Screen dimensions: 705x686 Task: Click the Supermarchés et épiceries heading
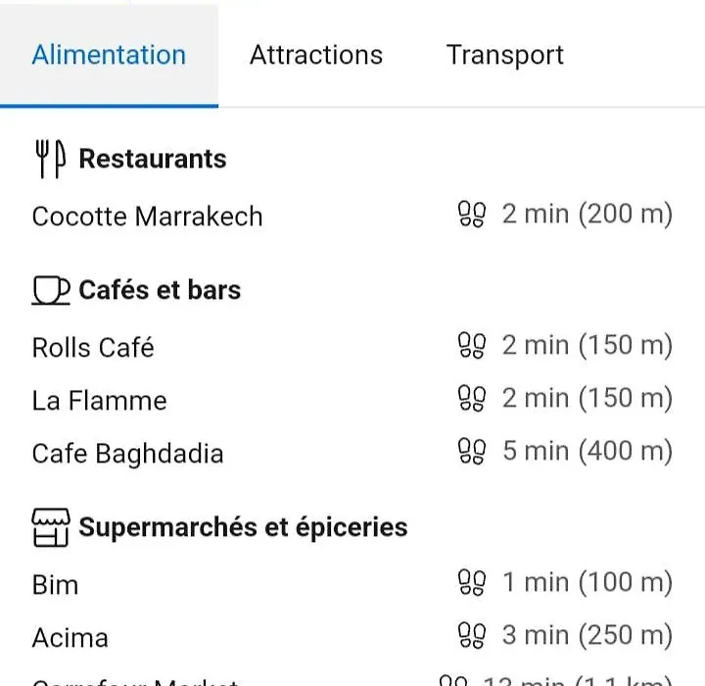point(243,527)
